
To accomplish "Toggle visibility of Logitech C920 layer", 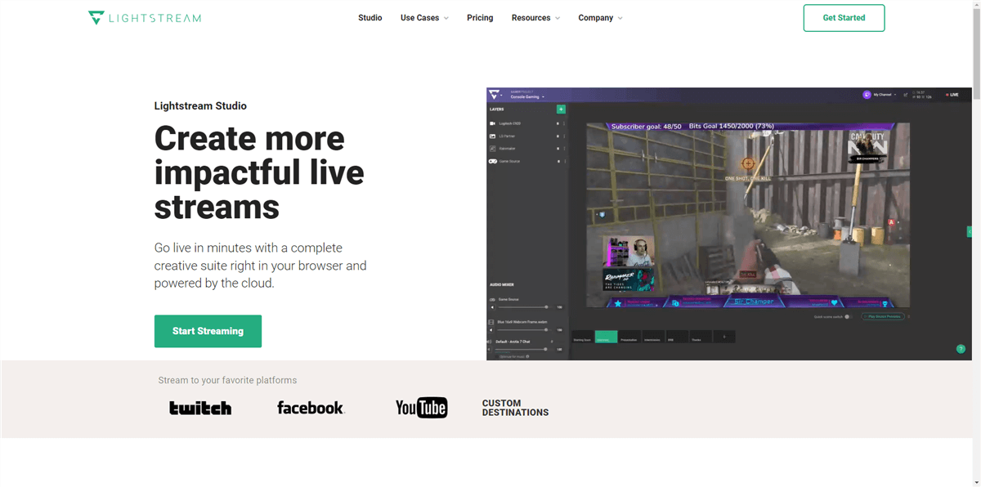I will point(558,123).
